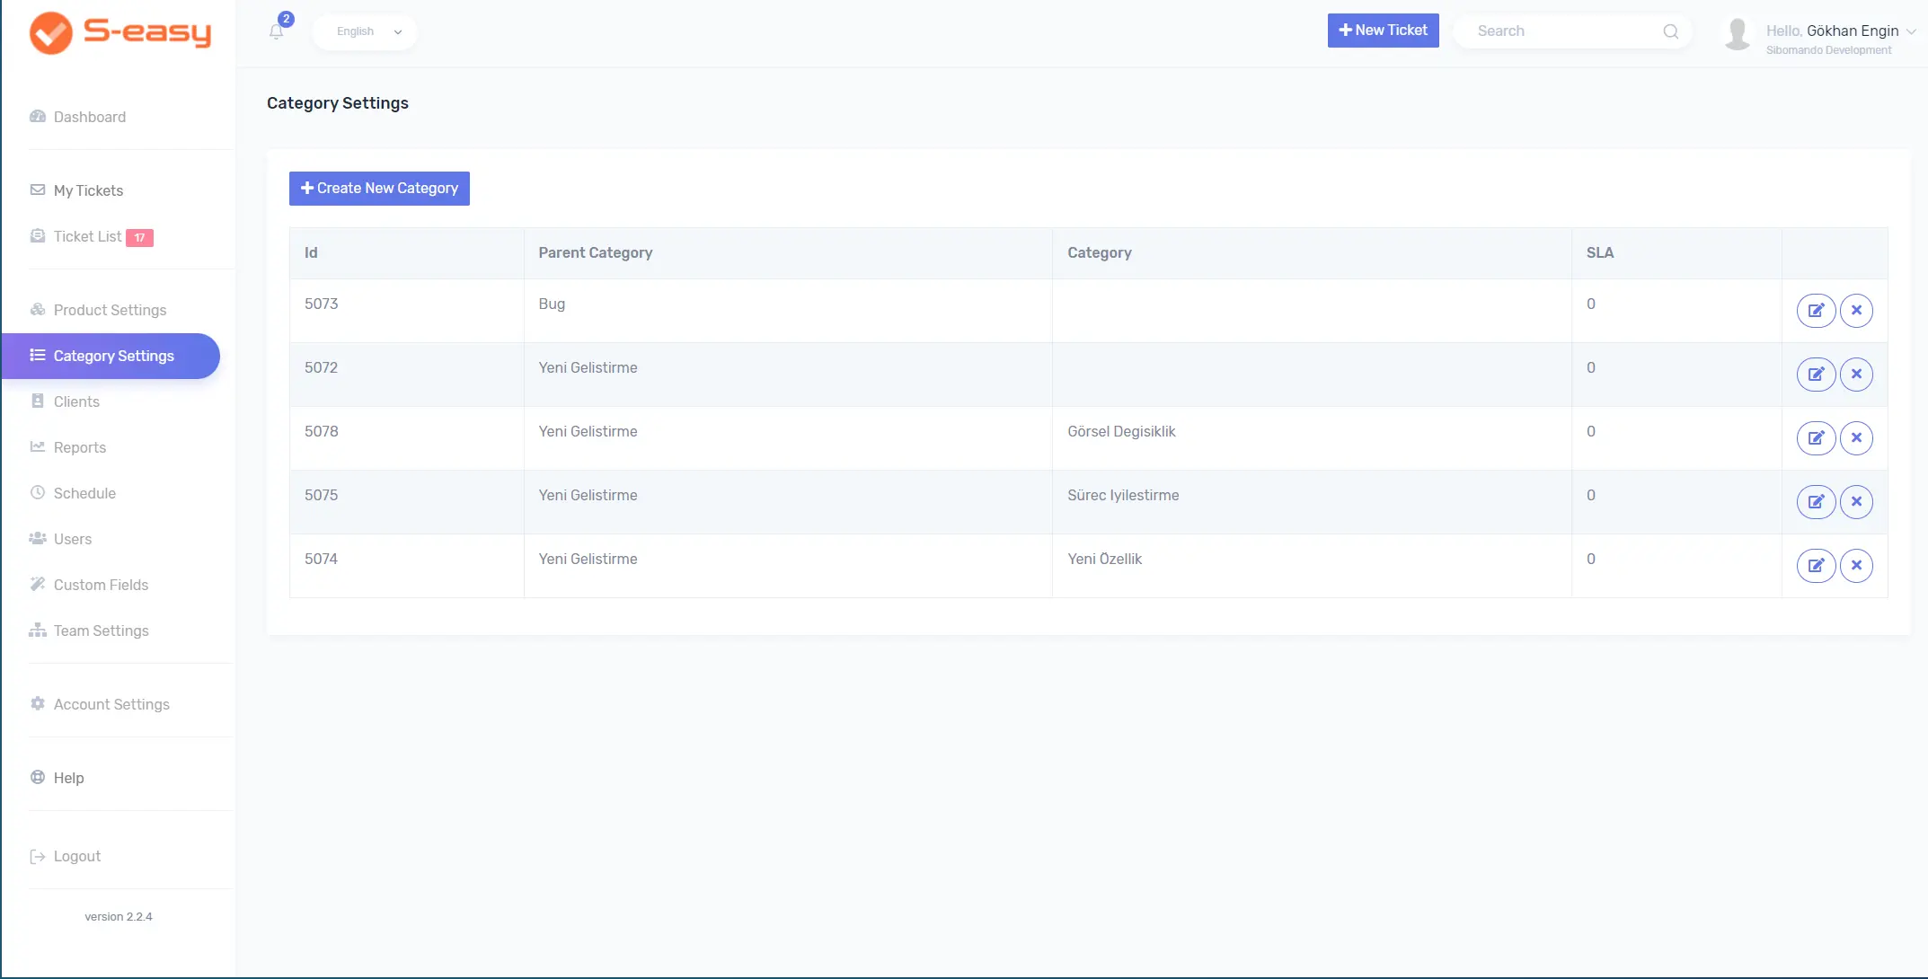Open My Tickets page
The image size is (1928, 979).
point(88,190)
